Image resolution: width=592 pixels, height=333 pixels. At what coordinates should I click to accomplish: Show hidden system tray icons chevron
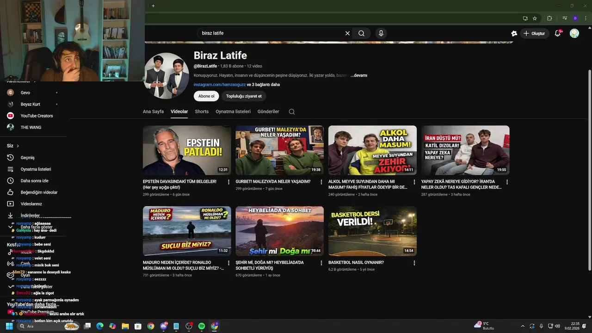point(523,326)
